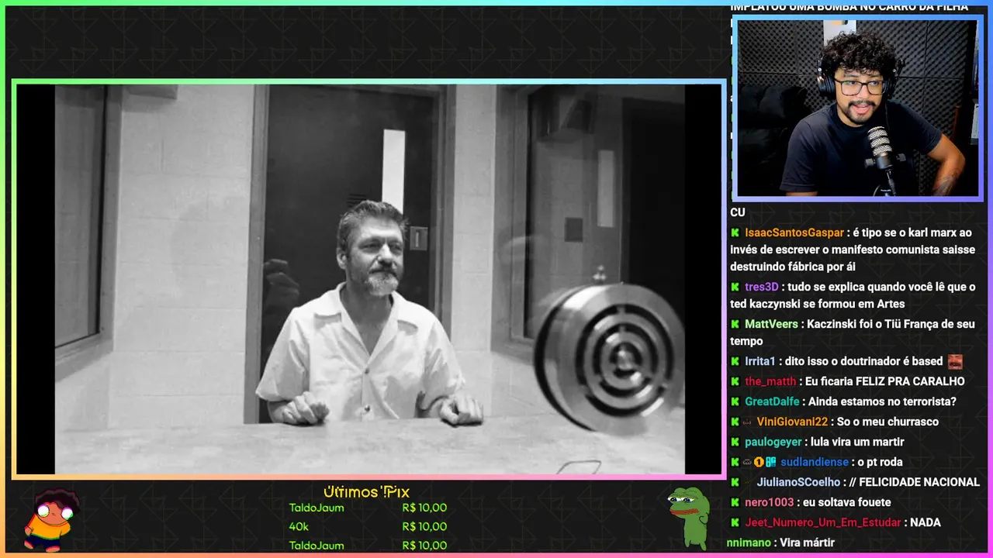The image size is (993, 558).
Task: Click the speaker grille in the video
Action: (x=611, y=358)
